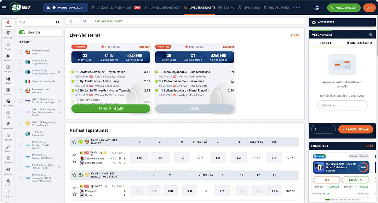
Task: Select eSoccer icon in sidebar
Action: pos(8,160)
